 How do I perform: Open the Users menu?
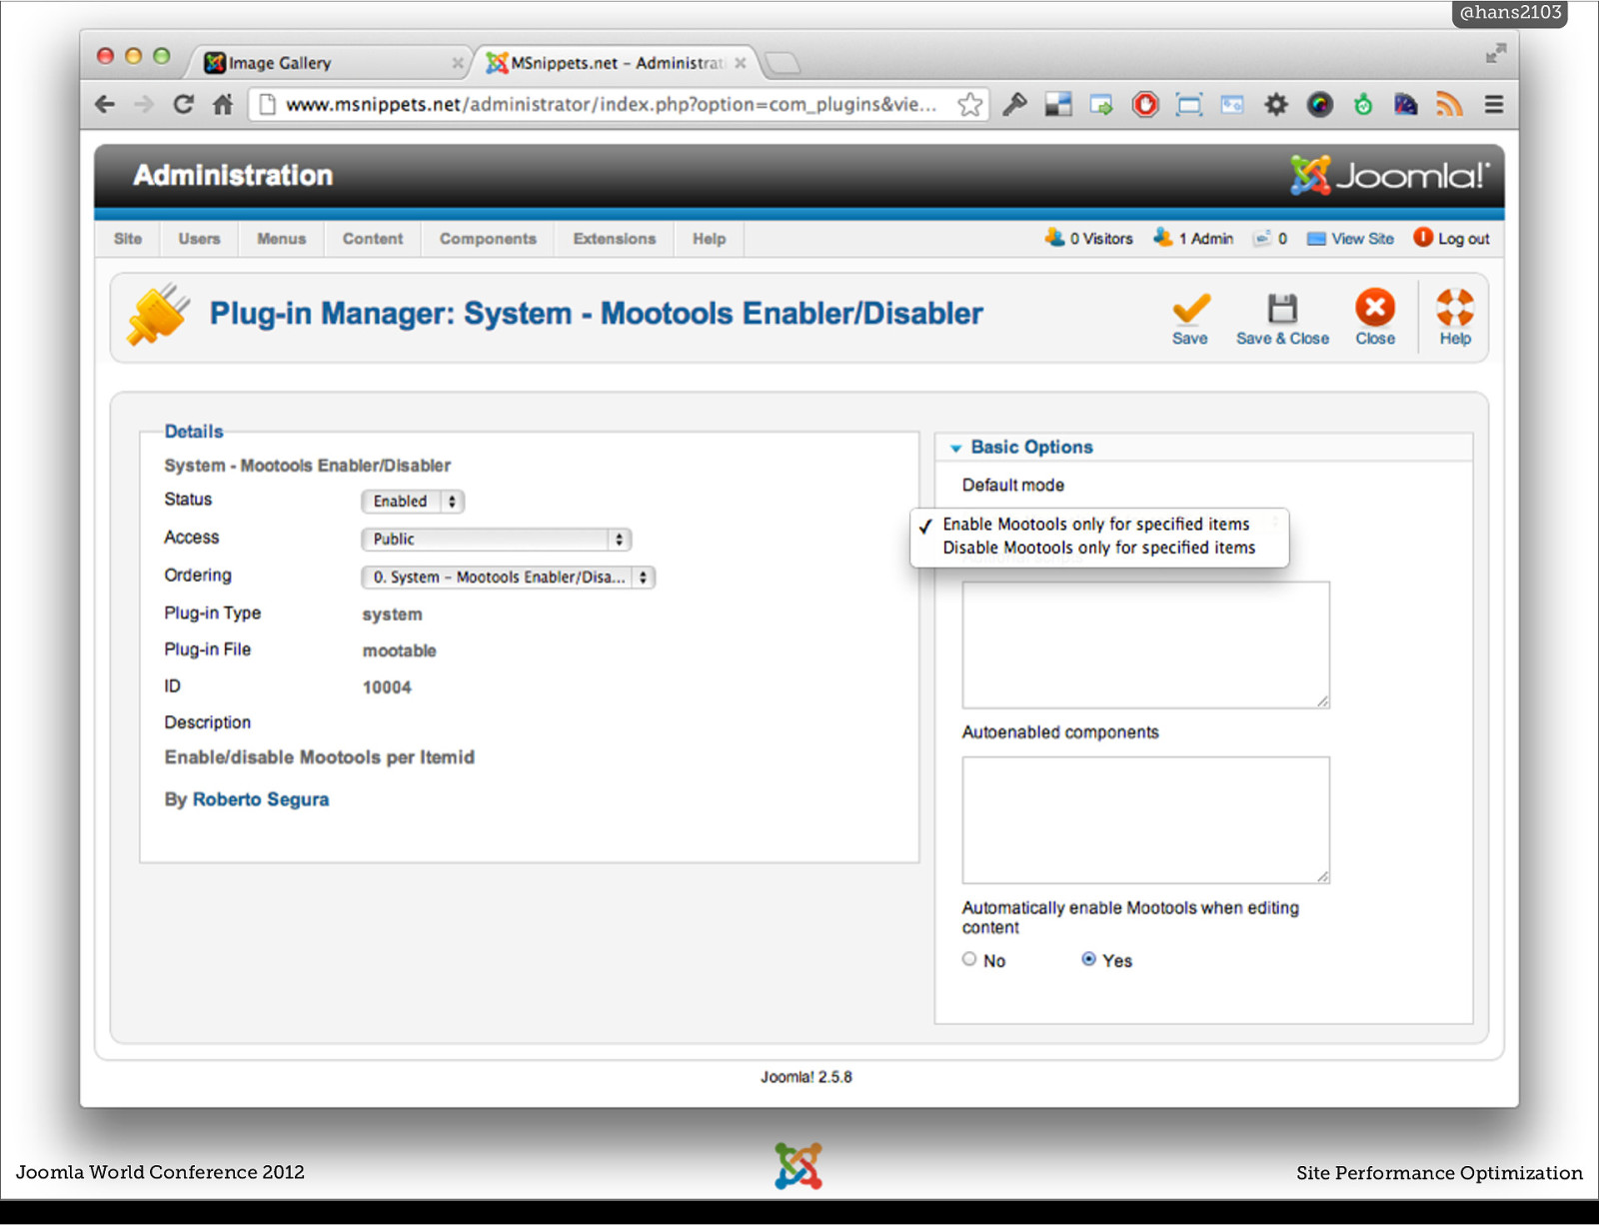[x=199, y=239]
